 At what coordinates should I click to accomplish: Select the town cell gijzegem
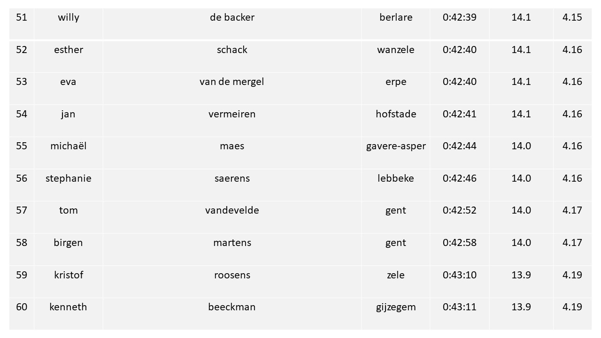click(396, 314)
